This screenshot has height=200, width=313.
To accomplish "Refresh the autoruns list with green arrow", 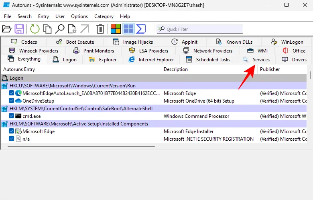I will (x=35, y=29).
